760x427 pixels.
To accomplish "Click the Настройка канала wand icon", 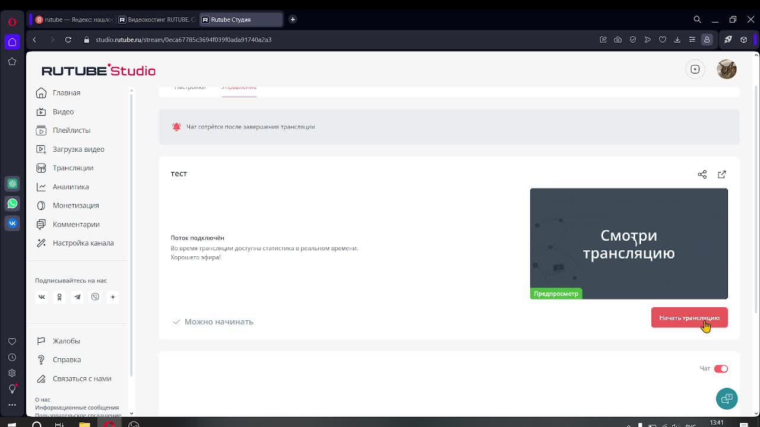I will (x=41, y=243).
